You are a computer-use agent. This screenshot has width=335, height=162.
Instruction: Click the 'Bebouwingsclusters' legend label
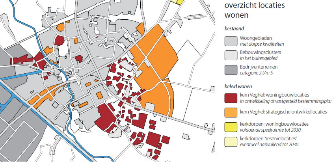[260, 52]
